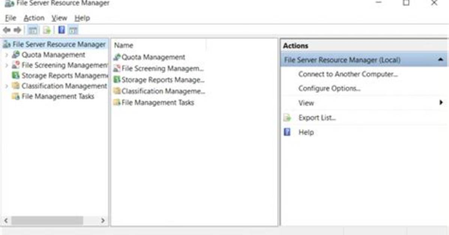449x235 pixels.
Task: Select the File Server Resource Manager (Local) actions header
Action: pyautogui.click(x=364, y=60)
